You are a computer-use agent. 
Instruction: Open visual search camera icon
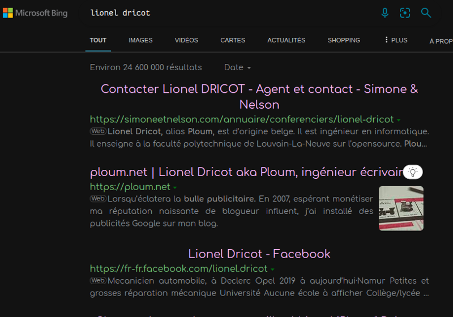[405, 12]
